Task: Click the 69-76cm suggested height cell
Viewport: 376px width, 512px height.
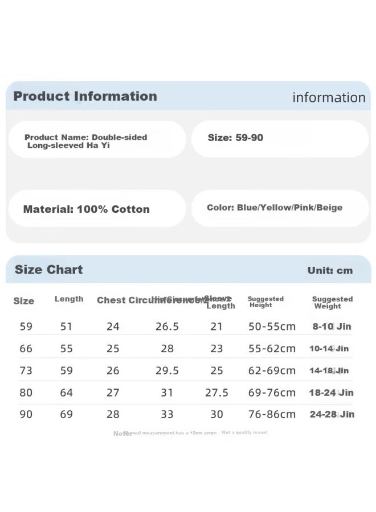Action: 272,393
